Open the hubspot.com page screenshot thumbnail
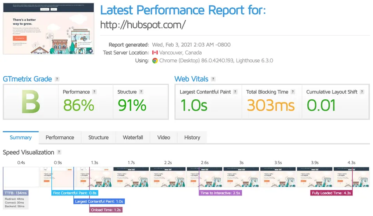 click(49, 28)
